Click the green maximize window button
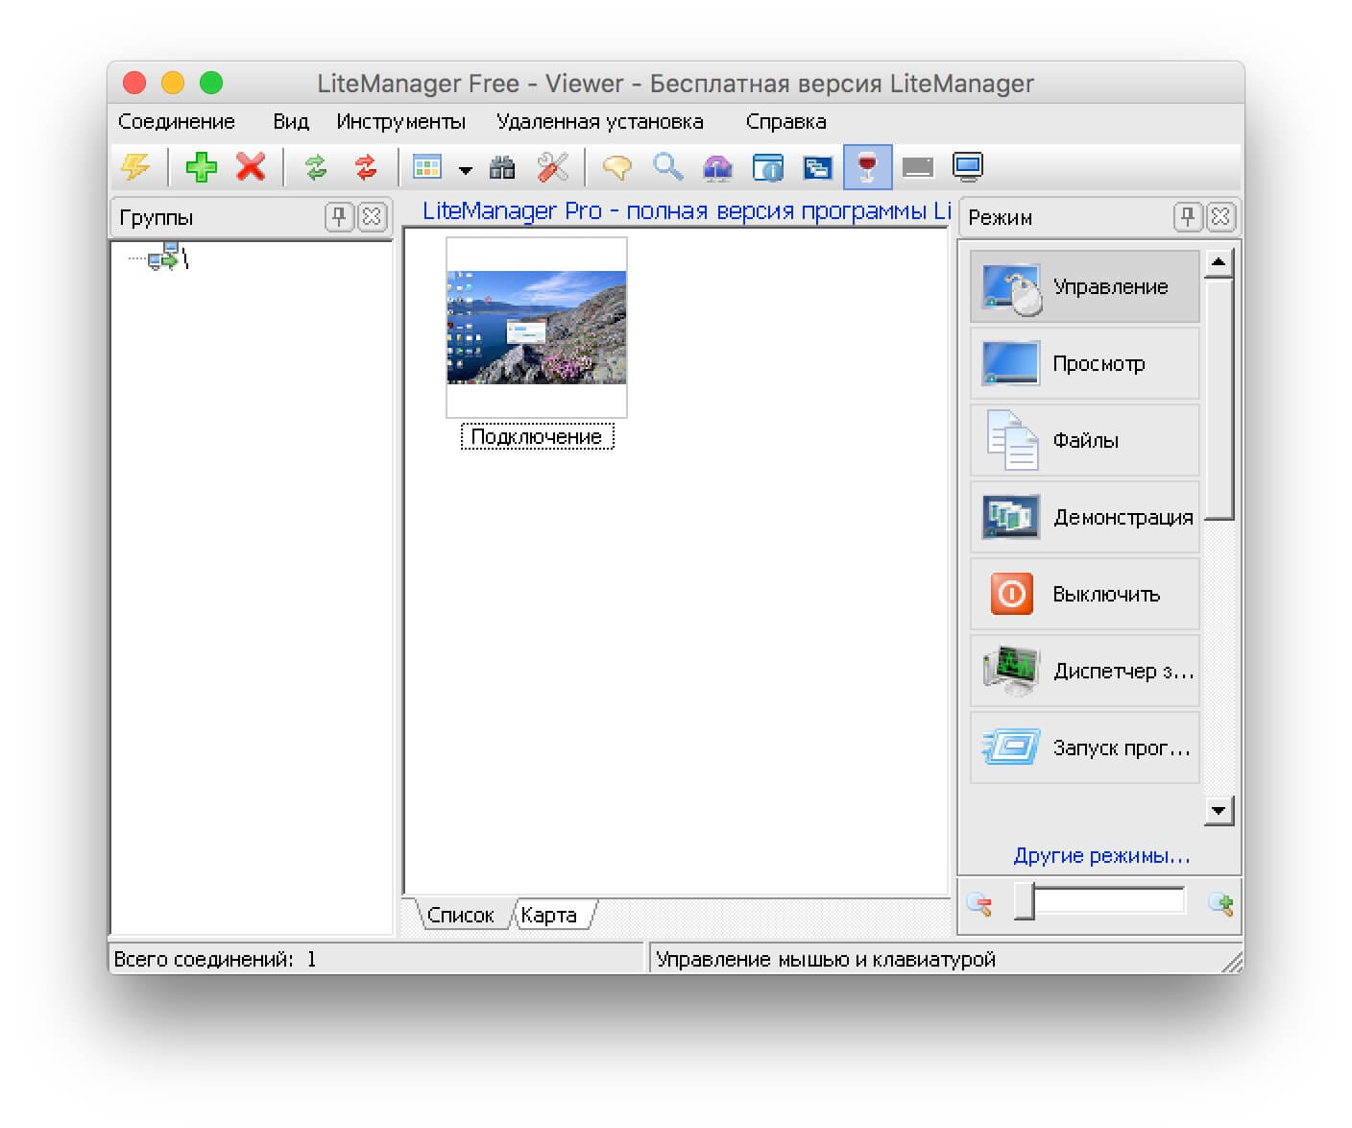 [x=211, y=84]
